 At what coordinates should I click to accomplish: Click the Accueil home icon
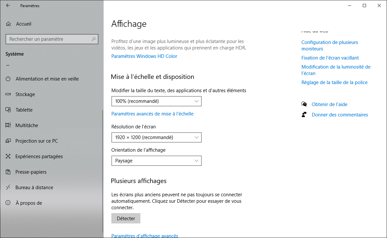point(9,24)
